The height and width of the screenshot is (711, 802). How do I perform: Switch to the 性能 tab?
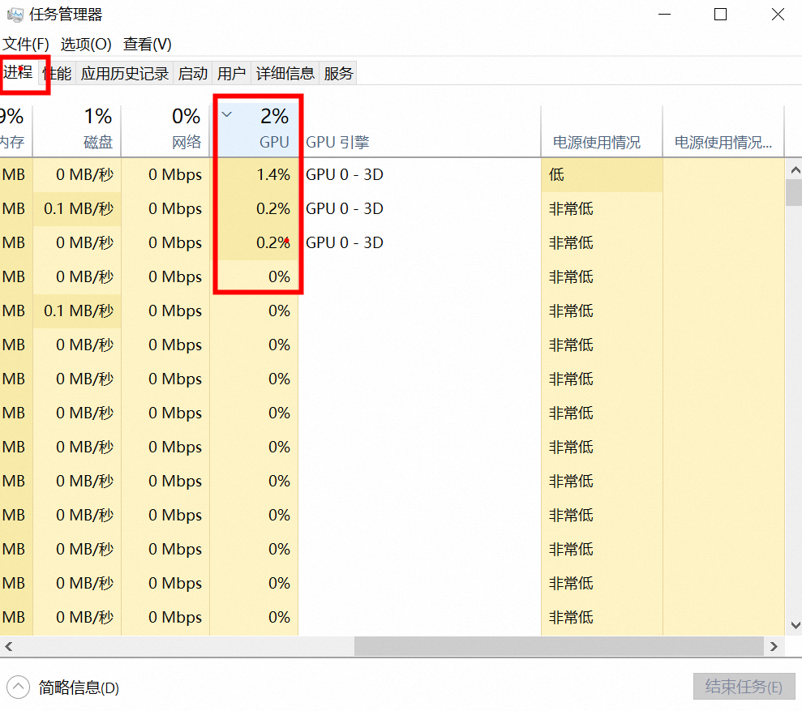point(58,74)
